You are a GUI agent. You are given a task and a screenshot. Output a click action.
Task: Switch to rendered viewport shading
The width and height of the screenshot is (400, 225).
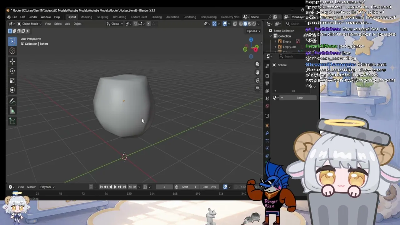pyautogui.click(x=254, y=24)
